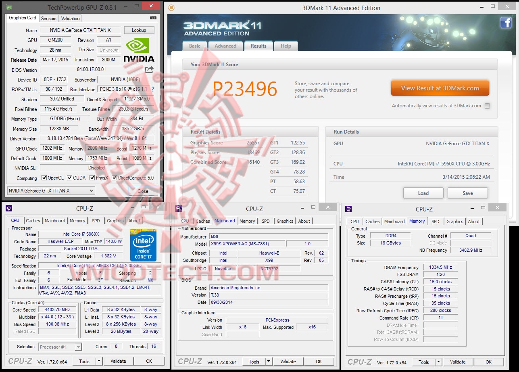Click the P23496 score text

pyautogui.click(x=245, y=89)
